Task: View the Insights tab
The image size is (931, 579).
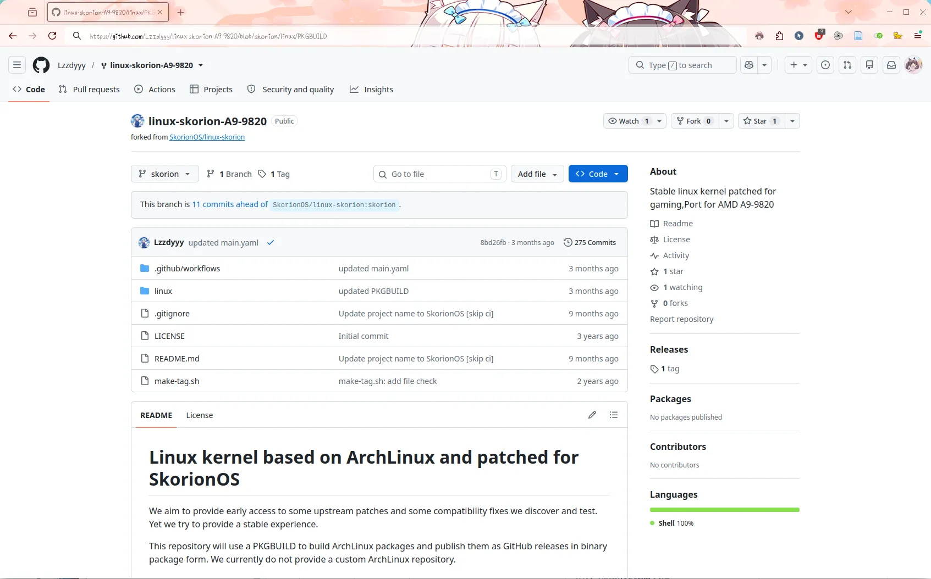Action: (371, 89)
